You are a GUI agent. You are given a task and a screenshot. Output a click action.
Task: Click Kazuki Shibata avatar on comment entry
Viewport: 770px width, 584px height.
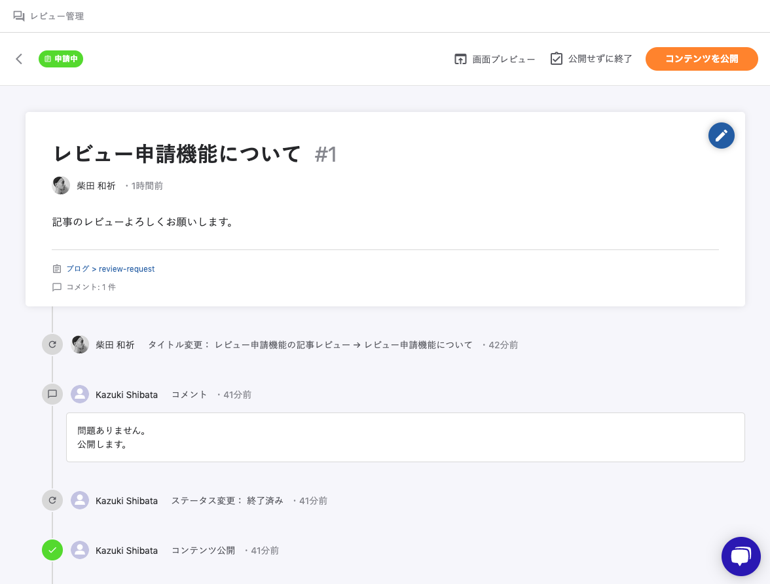pos(80,394)
